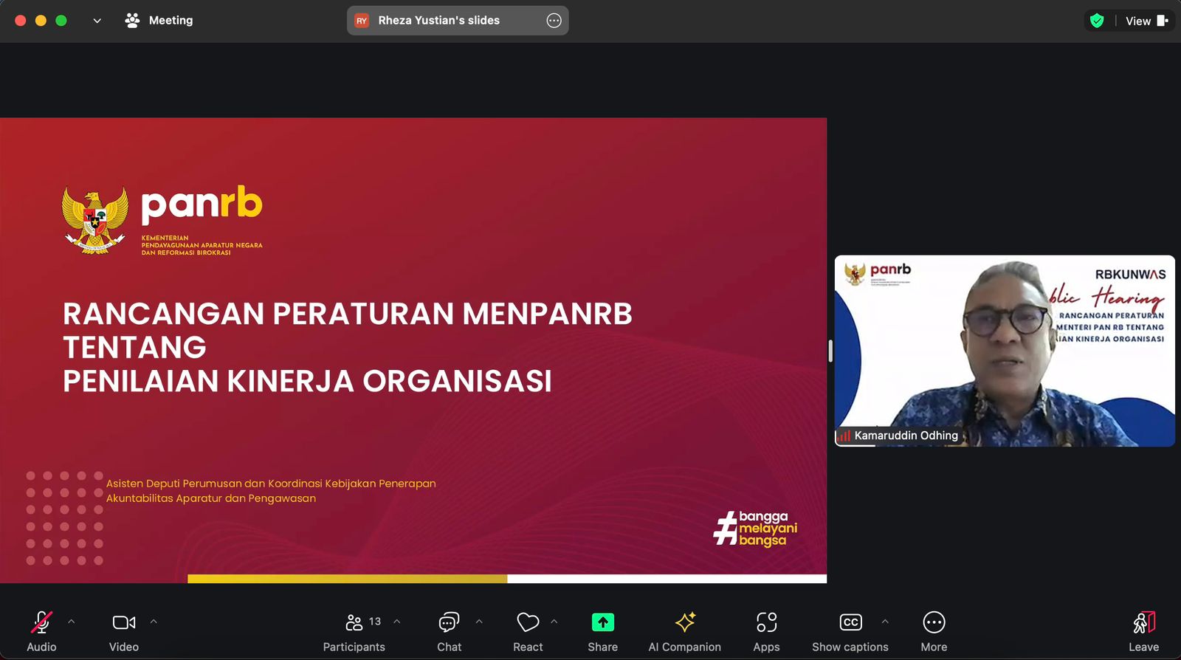Click the audio signal bars beside Kamaruddin Odhing
The image size is (1181, 660).
[x=844, y=436]
